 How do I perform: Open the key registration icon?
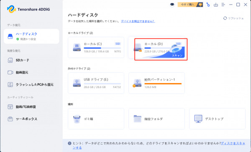click(208, 5)
